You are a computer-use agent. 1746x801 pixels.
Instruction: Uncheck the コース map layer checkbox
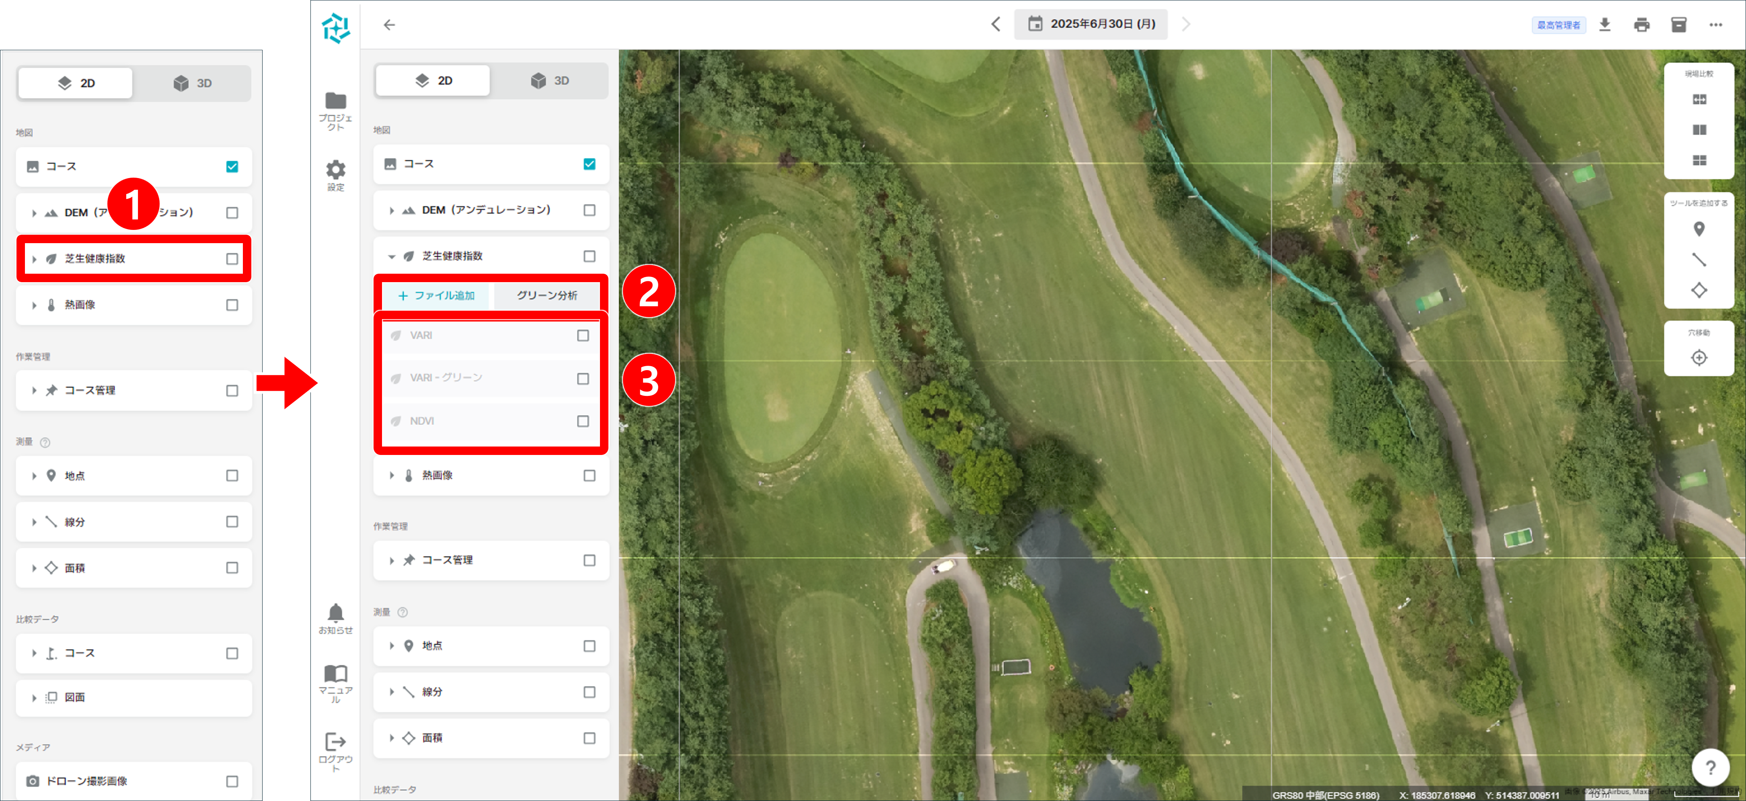click(x=590, y=164)
